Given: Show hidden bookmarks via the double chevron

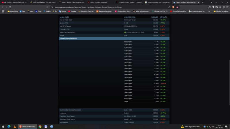Looking at the screenshot, I should point(209,11).
